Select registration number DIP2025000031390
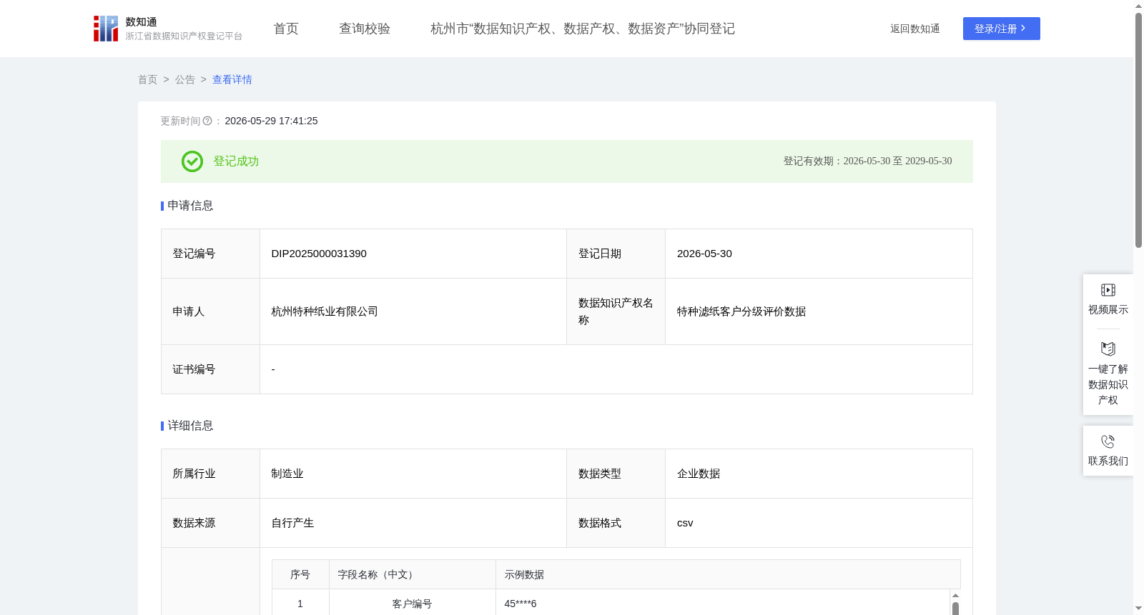This screenshot has height=615, width=1144. pos(319,254)
